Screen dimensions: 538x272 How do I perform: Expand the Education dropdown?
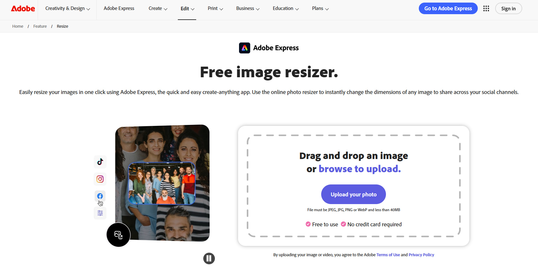286,9
